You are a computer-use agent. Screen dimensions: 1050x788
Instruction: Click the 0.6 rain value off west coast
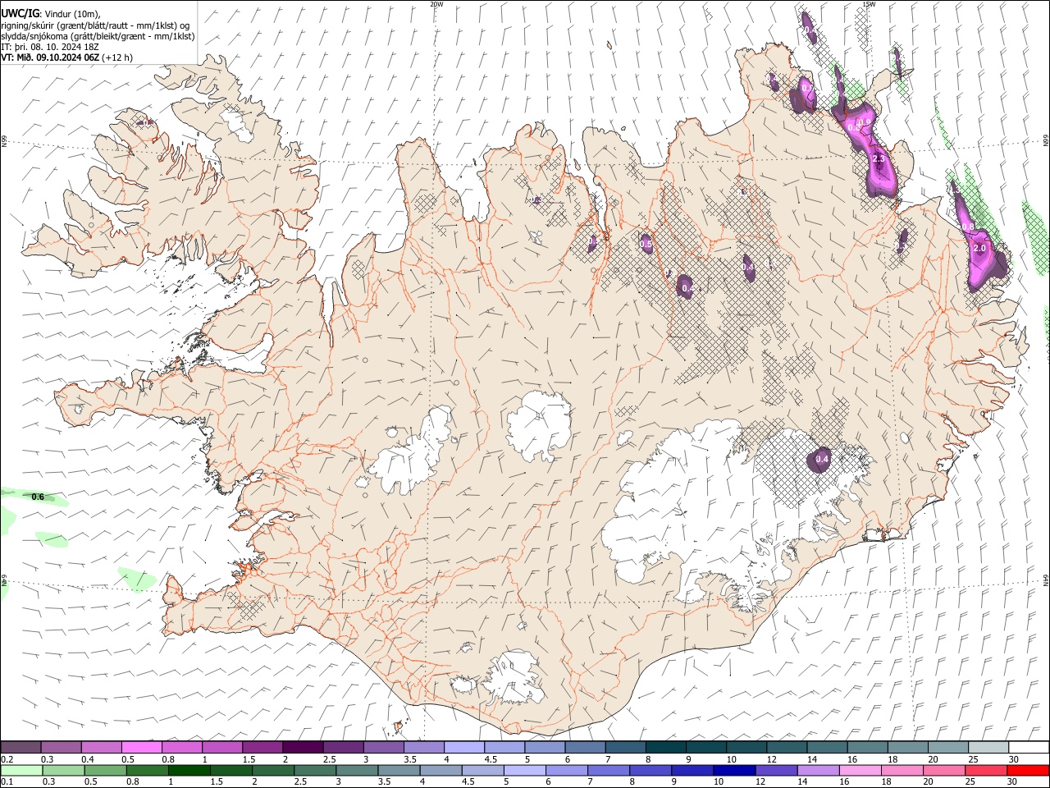click(x=38, y=497)
